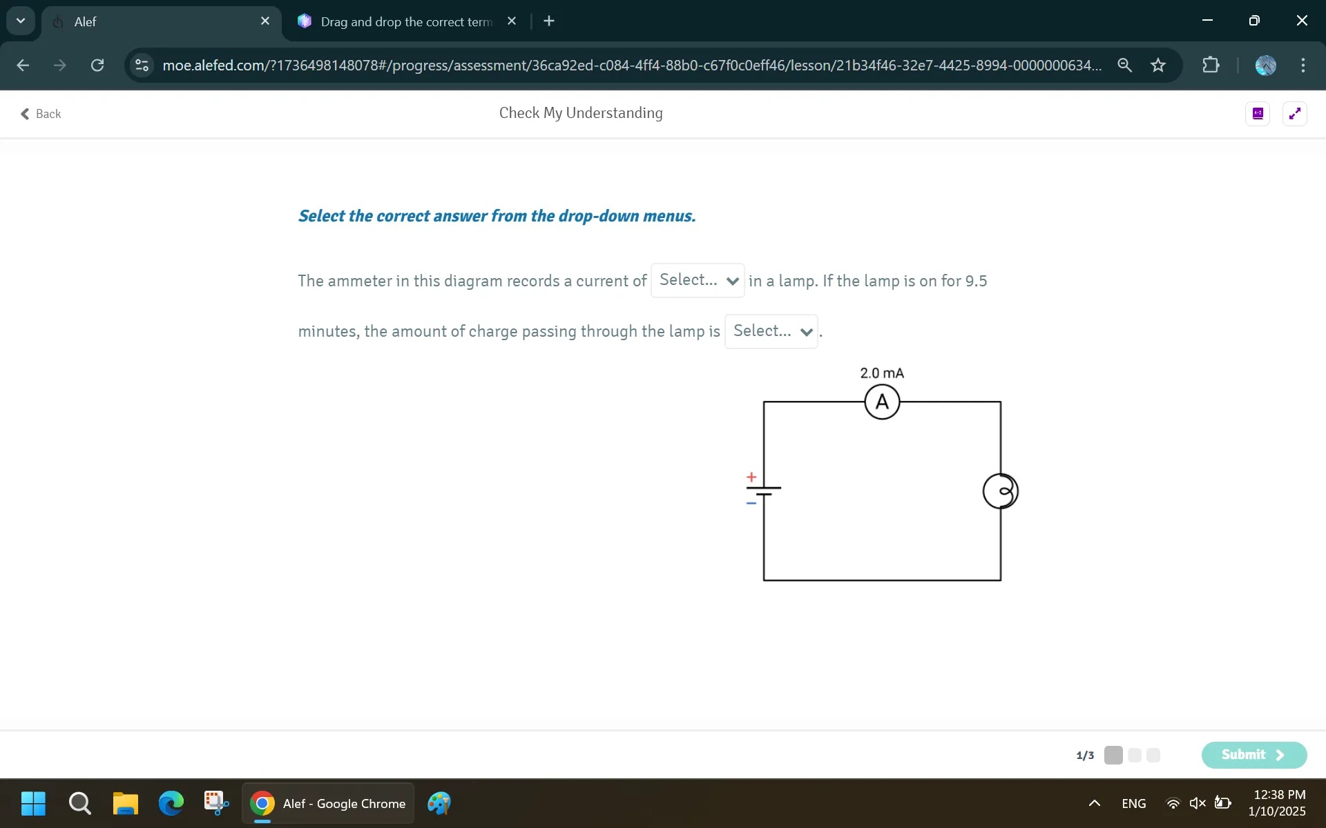Open Microsoft Paint from the taskbar

439,802
